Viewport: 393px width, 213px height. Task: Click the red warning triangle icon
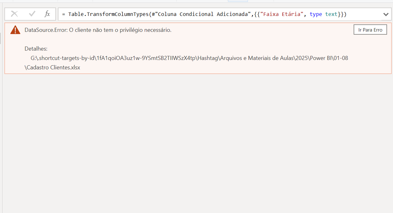(x=15, y=30)
